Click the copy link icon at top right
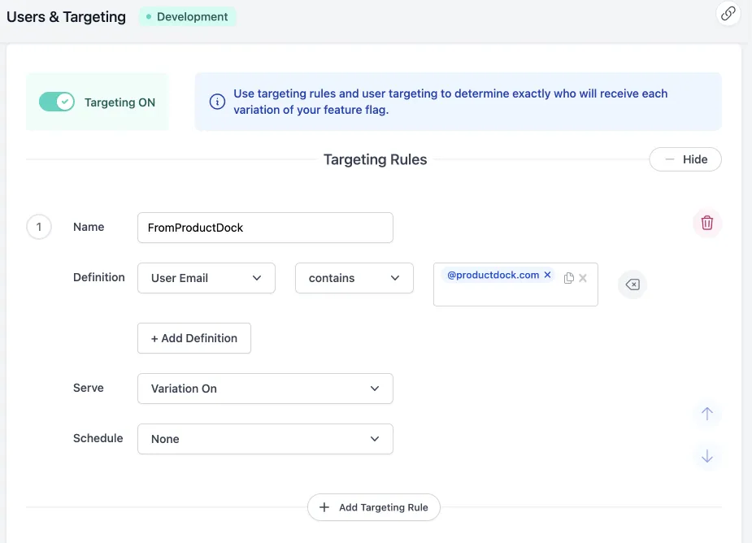752x543 pixels. pyautogui.click(x=728, y=13)
